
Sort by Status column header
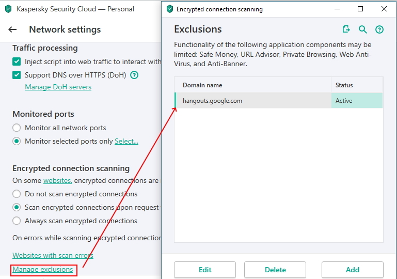[357, 85]
